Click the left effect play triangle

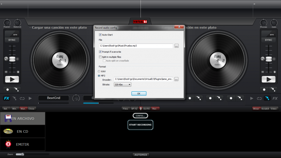30,98
